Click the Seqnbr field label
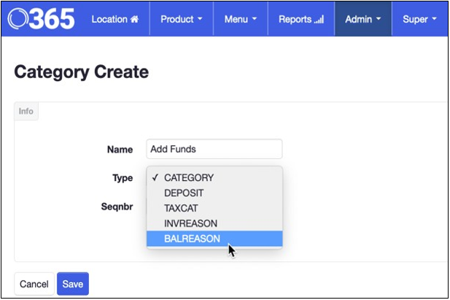The image size is (450, 300). tap(116, 207)
